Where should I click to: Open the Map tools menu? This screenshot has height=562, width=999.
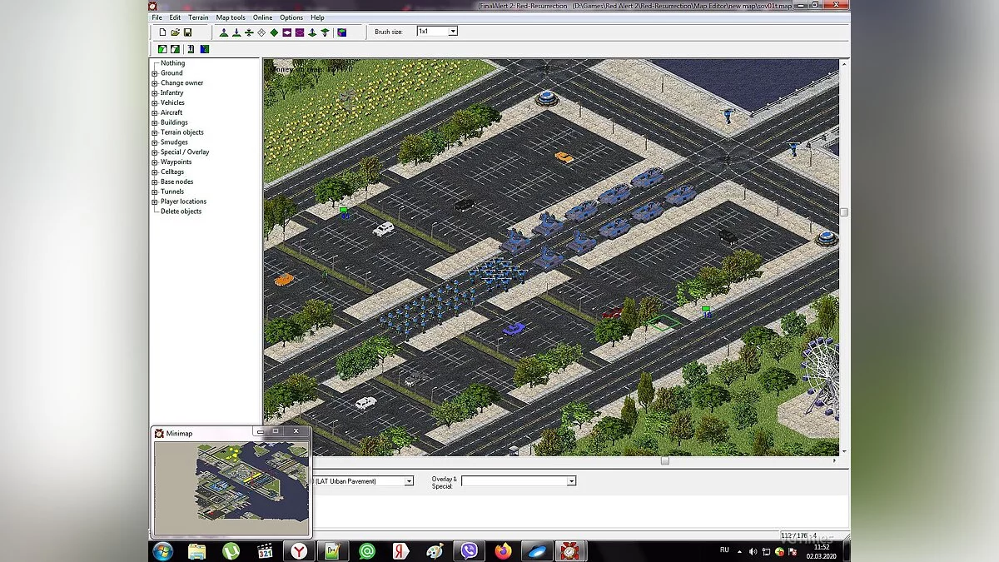(231, 17)
